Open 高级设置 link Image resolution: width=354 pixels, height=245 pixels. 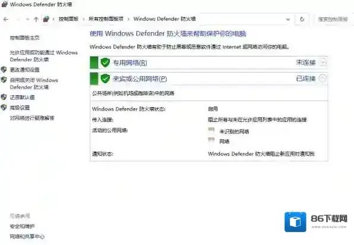point(20,108)
